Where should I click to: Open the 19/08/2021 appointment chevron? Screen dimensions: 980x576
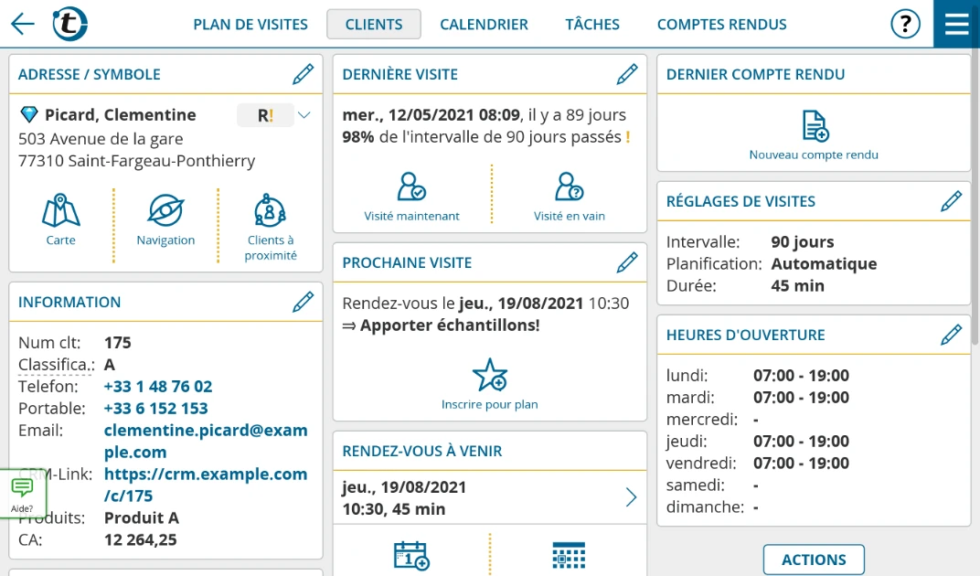click(x=632, y=497)
